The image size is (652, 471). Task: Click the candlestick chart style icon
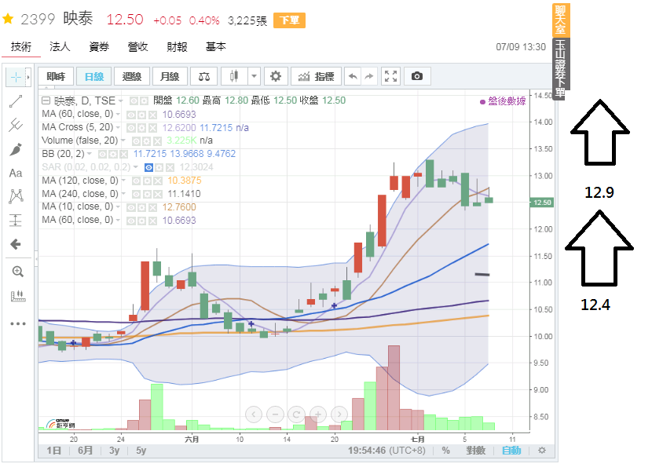click(234, 76)
